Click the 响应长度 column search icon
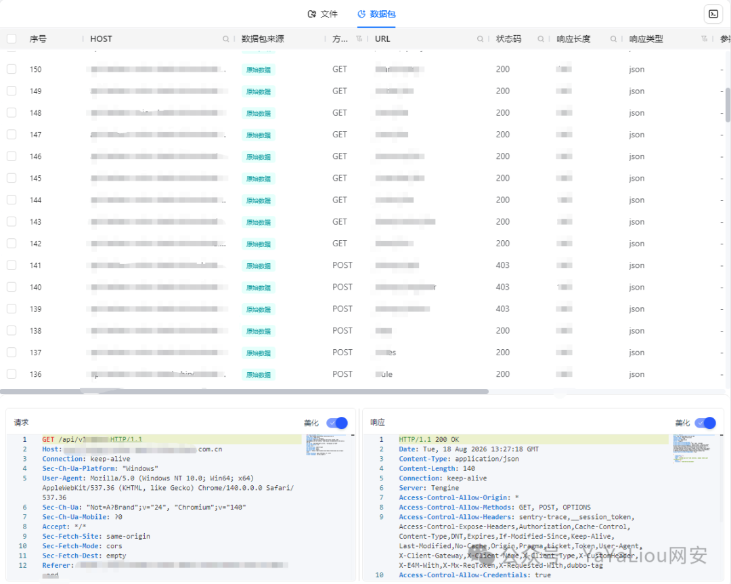The height and width of the screenshot is (584, 731). pos(613,39)
